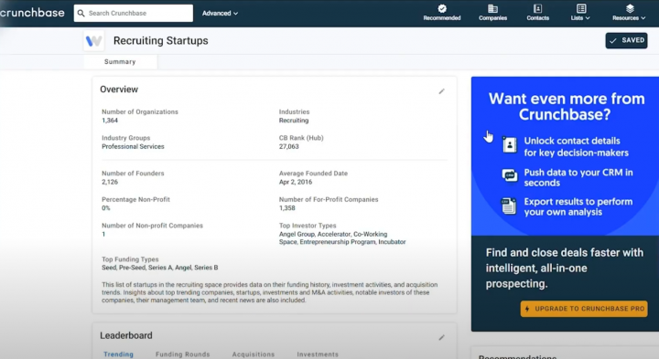Expand the Advanced search dropdown
The image size is (659, 359).
[x=220, y=13]
